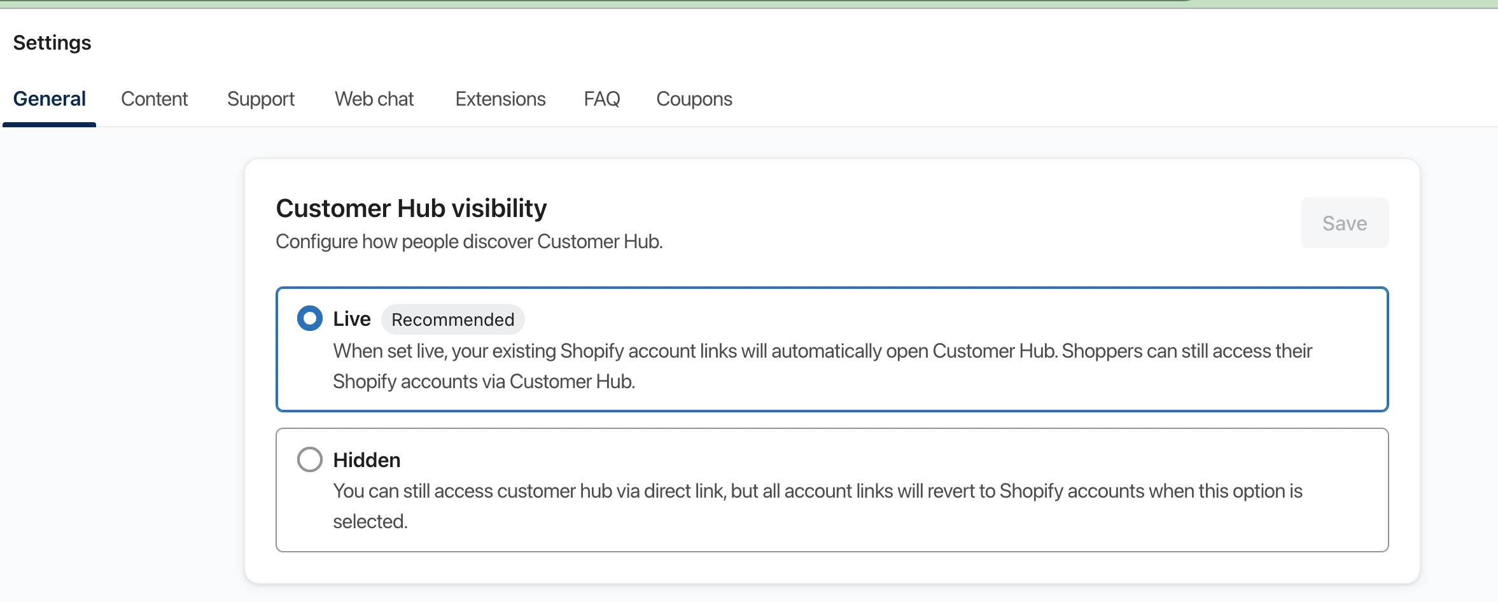The height and width of the screenshot is (602, 1498).
Task: Click the Save button
Action: click(1345, 223)
